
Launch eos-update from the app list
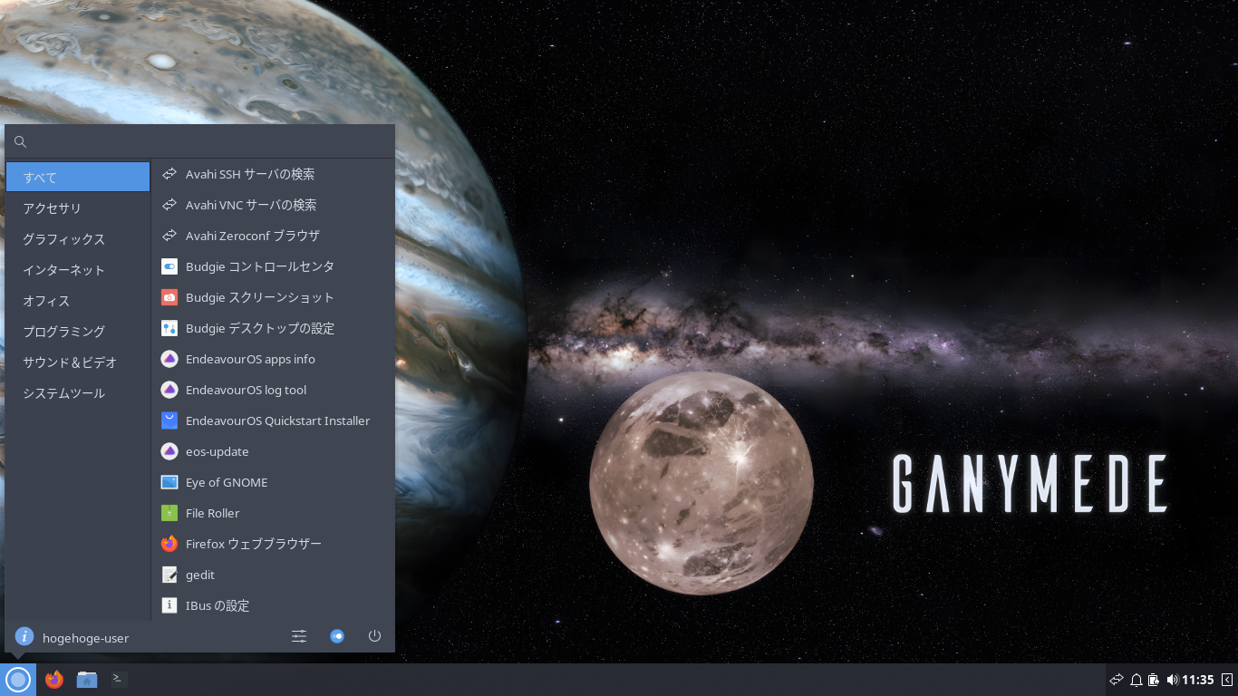click(273, 451)
